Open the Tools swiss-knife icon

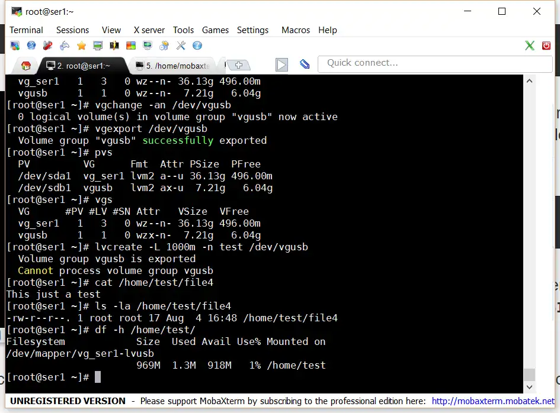click(48, 46)
